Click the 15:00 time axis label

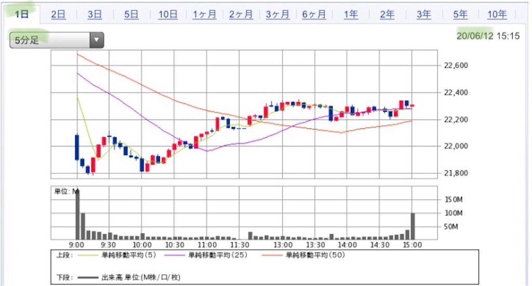pyautogui.click(x=412, y=244)
